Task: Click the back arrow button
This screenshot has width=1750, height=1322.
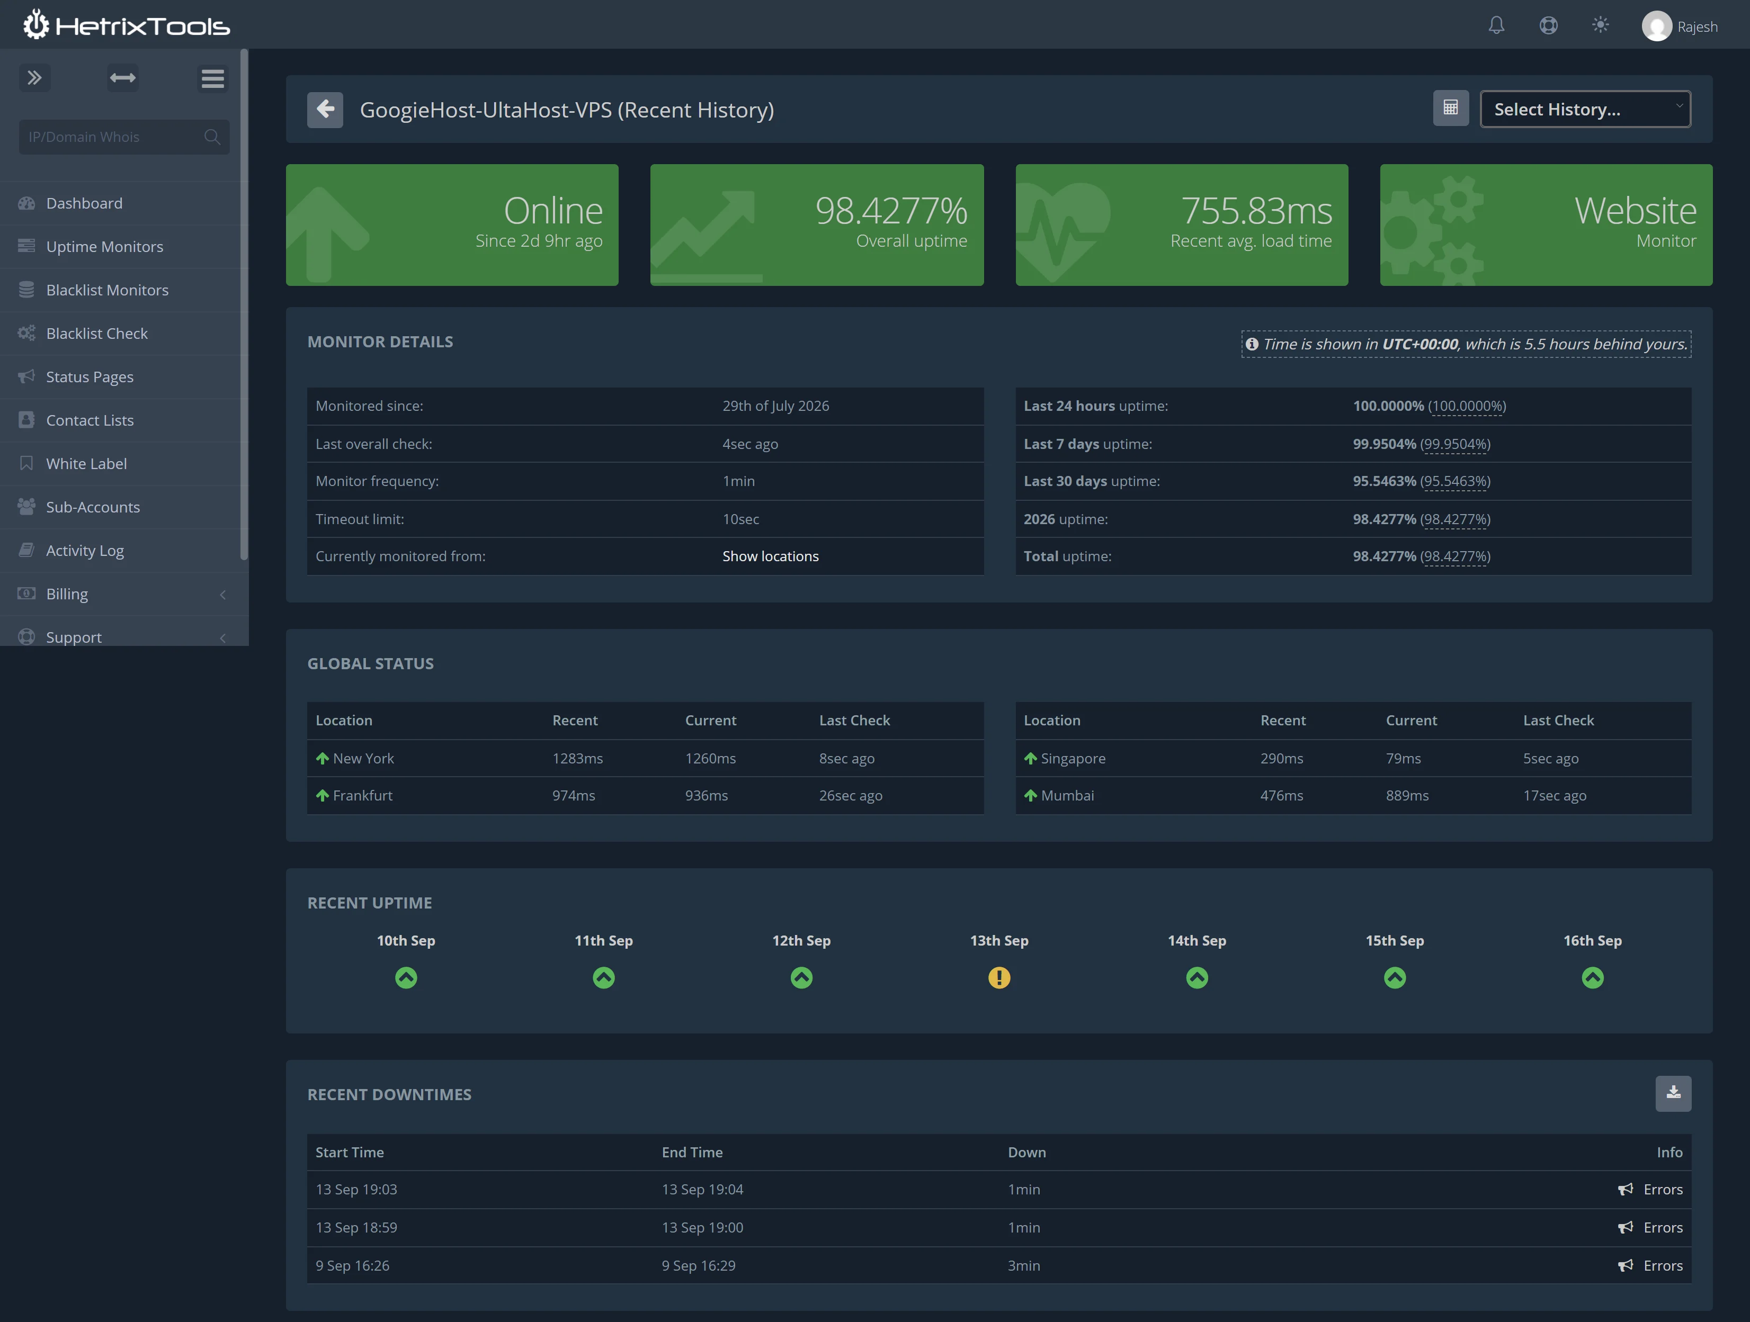Action: (x=325, y=109)
